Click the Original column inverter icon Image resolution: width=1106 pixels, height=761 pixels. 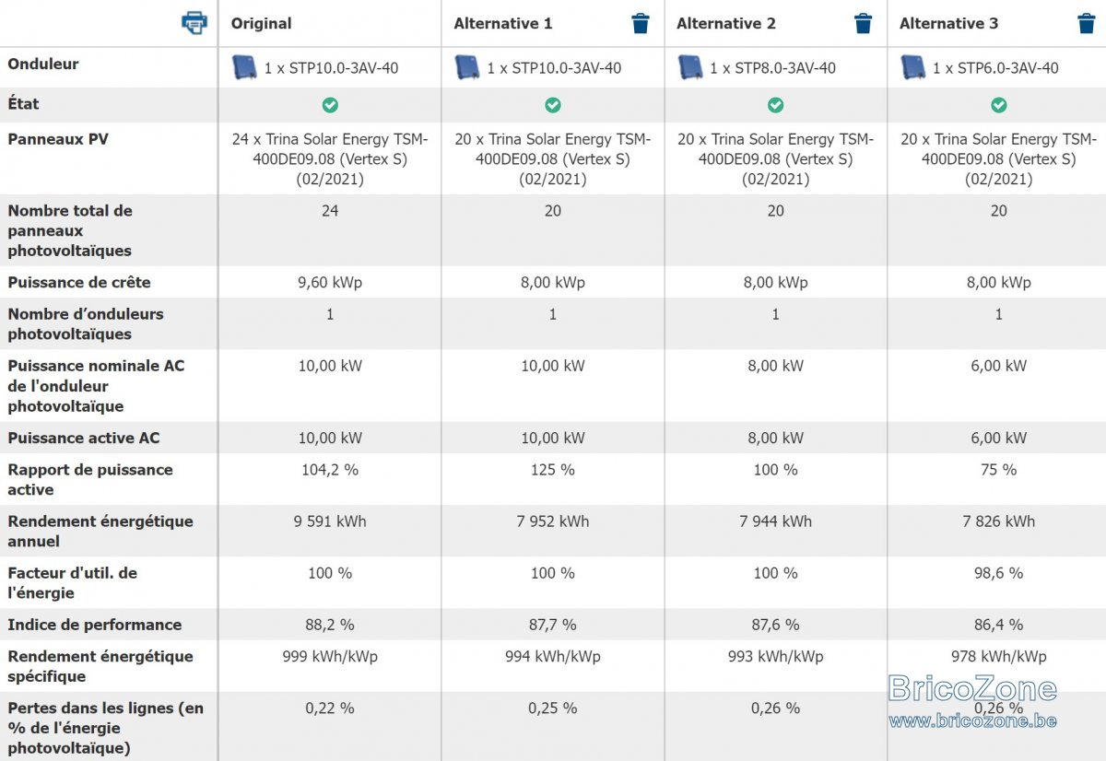click(244, 67)
